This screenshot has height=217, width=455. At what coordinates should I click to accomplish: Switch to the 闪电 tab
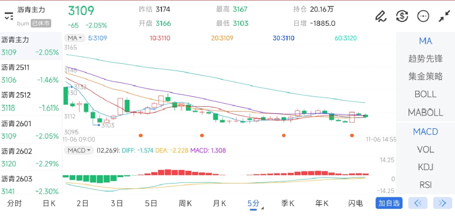point(356,203)
